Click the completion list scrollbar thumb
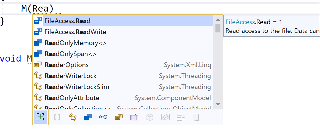 coord(218,28)
